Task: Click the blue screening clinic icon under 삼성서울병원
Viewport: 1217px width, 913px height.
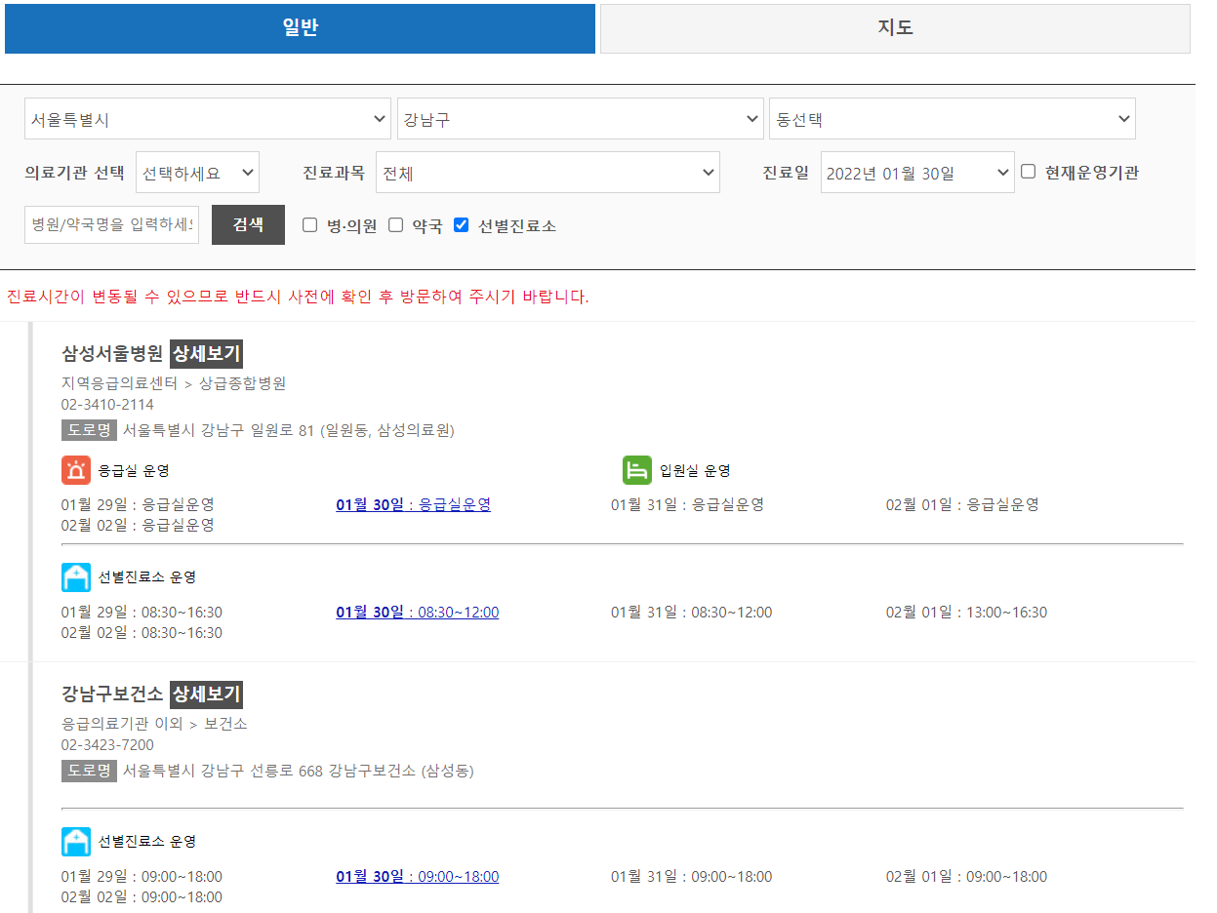Action: tap(76, 577)
